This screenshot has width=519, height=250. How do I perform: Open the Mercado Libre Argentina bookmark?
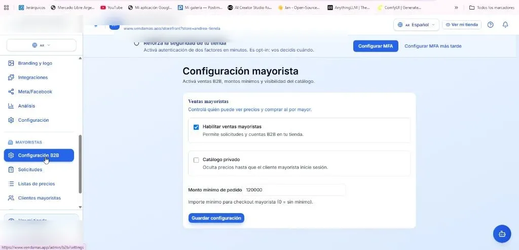[73, 7]
